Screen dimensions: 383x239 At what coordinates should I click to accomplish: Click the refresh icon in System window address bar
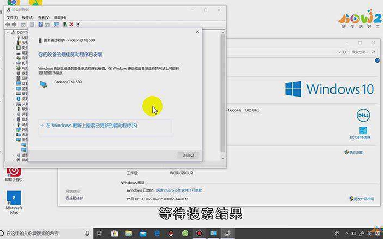pyautogui.click(x=345, y=52)
